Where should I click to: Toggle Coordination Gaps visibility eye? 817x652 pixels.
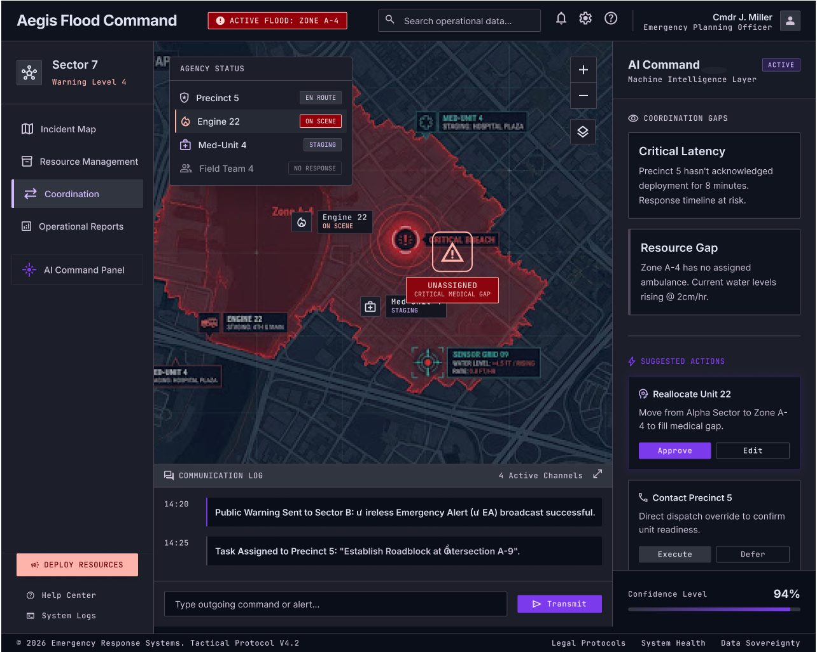(633, 118)
